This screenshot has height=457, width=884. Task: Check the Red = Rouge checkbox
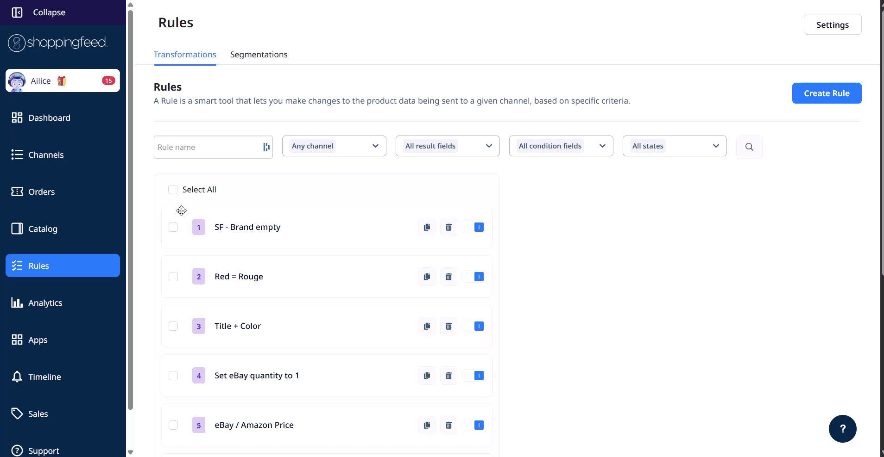point(173,277)
